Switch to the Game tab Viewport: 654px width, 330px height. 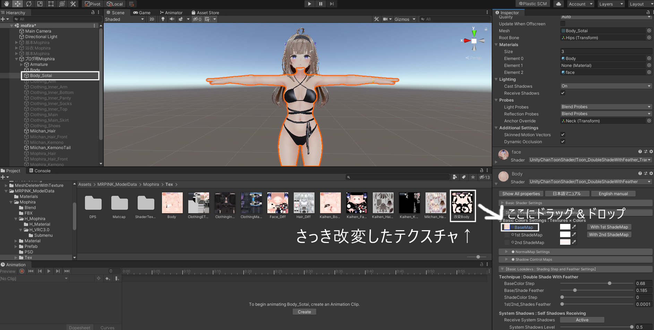tap(142, 12)
